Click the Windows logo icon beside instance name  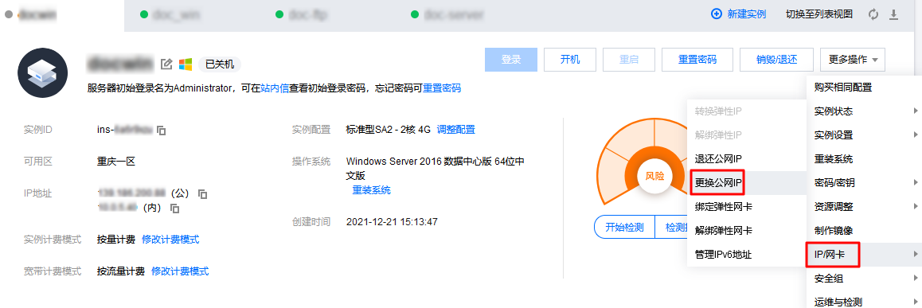pos(186,64)
